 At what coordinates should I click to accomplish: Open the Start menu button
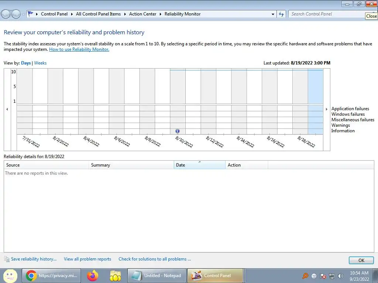10,276
